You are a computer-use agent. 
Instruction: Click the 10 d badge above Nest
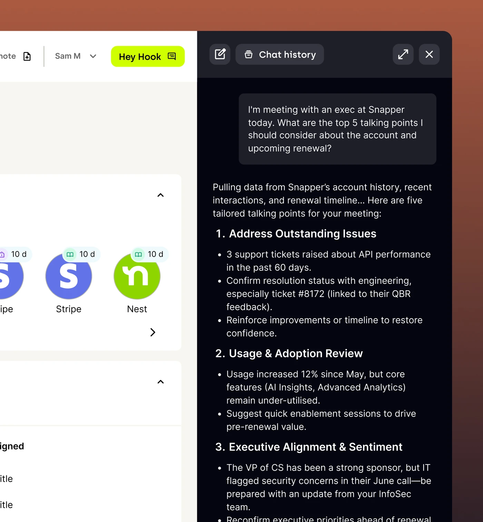click(x=149, y=254)
